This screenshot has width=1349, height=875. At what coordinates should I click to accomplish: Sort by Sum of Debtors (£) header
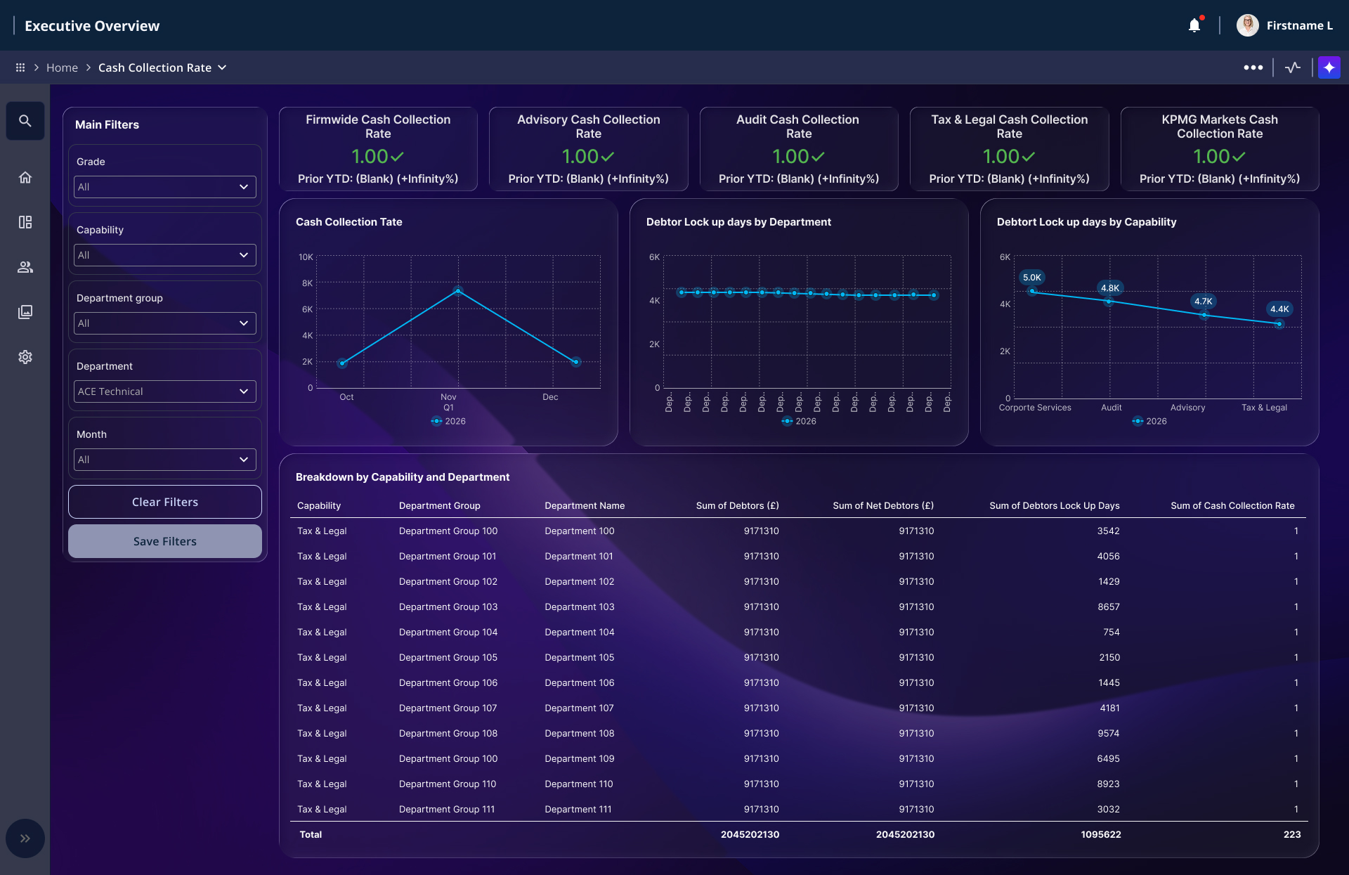(x=737, y=505)
